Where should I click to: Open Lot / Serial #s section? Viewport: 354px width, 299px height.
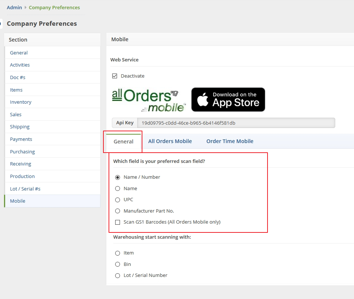[52, 189]
